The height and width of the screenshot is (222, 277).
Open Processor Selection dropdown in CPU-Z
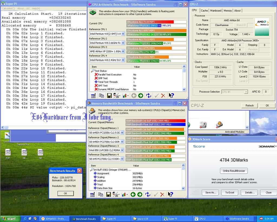(x=246, y=92)
